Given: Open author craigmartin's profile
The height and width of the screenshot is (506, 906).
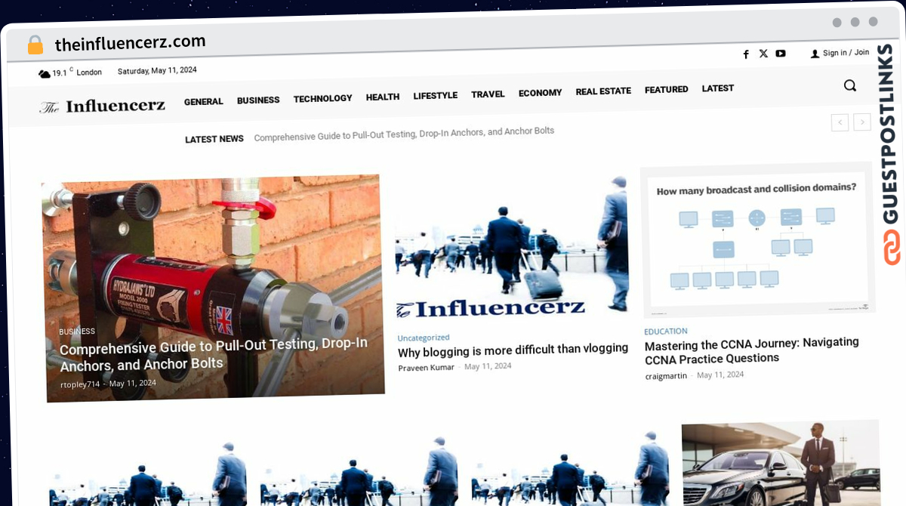Looking at the screenshot, I should [667, 376].
